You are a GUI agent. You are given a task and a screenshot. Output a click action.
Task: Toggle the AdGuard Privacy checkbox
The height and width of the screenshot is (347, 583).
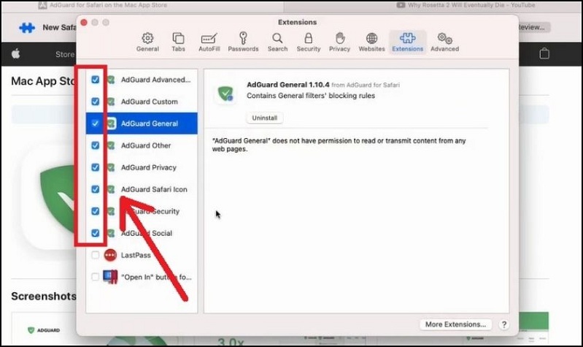click(96, 167)
